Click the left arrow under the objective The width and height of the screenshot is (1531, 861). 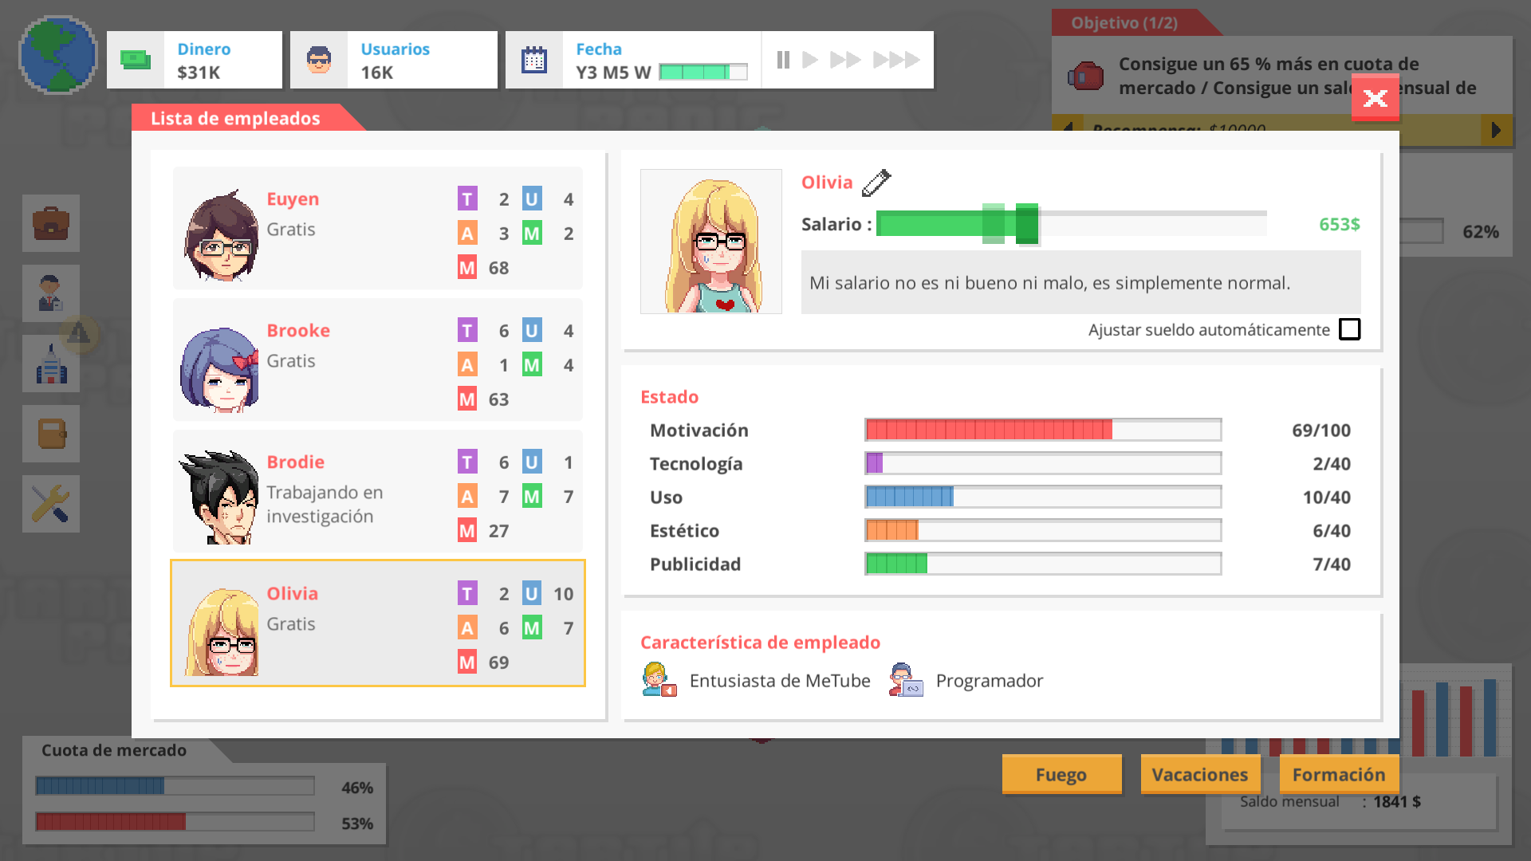pyautogui.click(x=1069, y=130)
